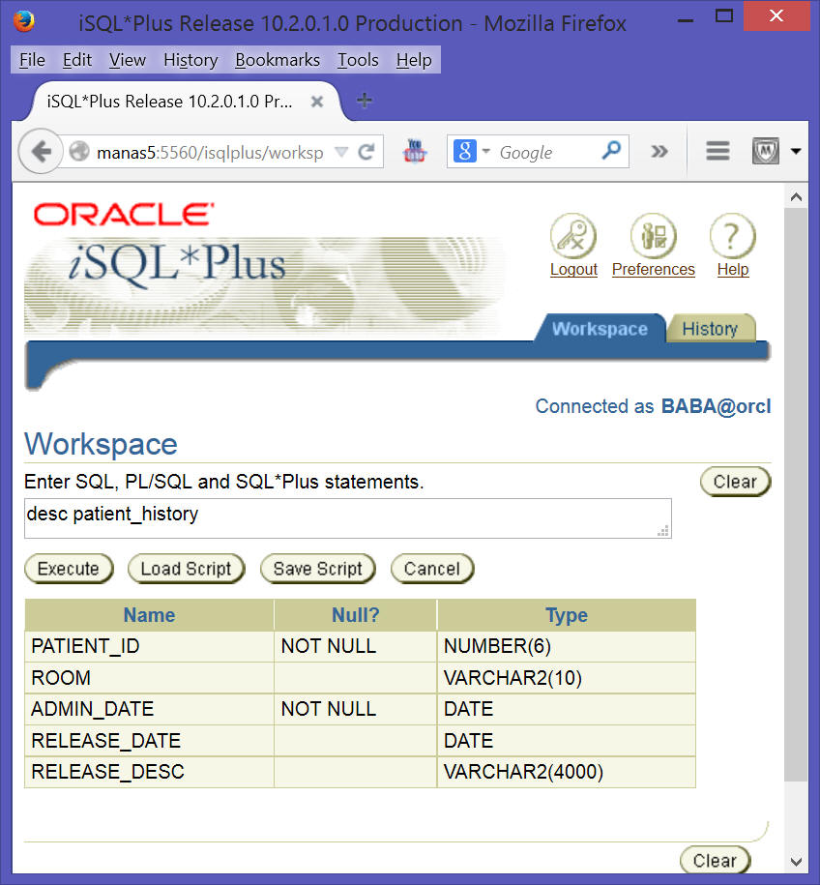Open the View menu
This screenshot has width=820, height=885.
[128, 60]
